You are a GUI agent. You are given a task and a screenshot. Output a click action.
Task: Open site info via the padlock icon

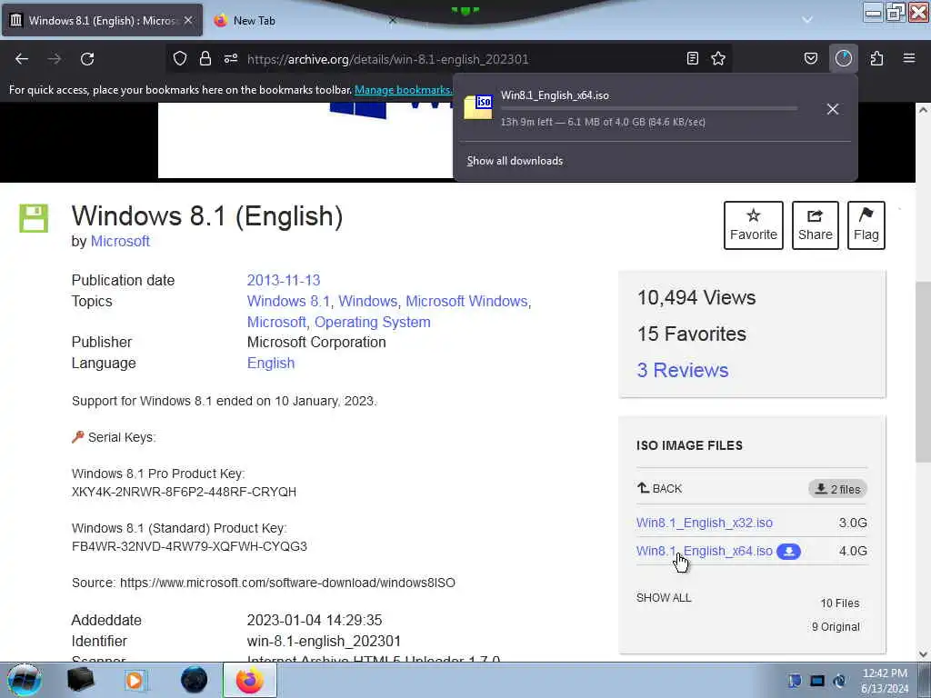coord(205,58)
